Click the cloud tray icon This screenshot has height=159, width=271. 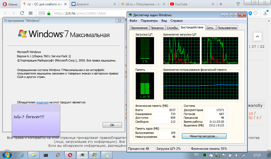tap(211, 155)
